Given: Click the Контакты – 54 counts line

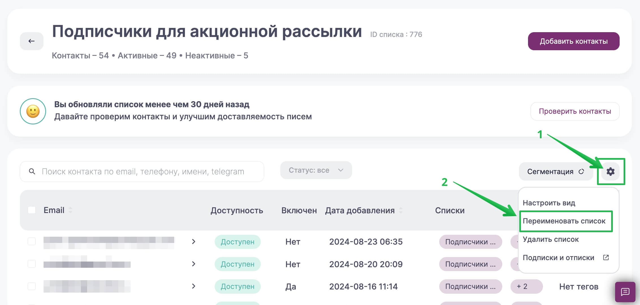Looking at the screenshot, I should tap(150, 56).
